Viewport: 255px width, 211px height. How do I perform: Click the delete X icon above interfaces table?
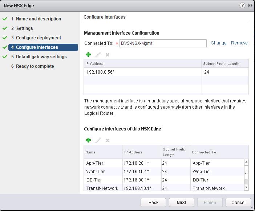tap(107, 140)
